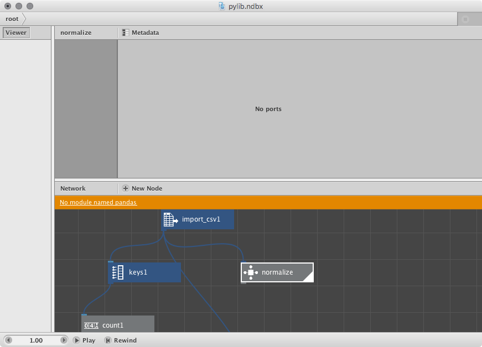
Task: Click the output port under the normalize node
Action: [243, 283]
